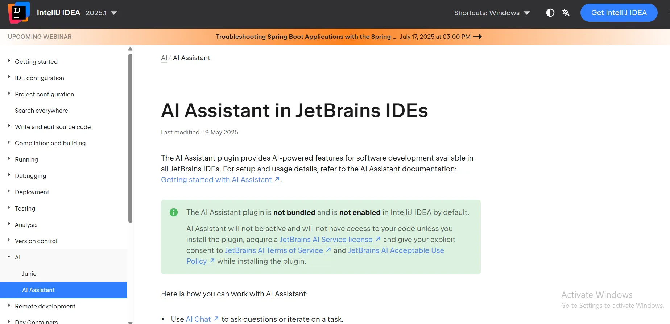Open the Troubleshooting Spring Boot webinar banner
670x324 pixels.
pos(348,37)
